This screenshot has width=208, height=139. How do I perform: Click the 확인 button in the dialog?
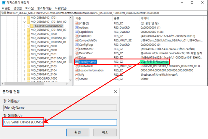point(77,132)
